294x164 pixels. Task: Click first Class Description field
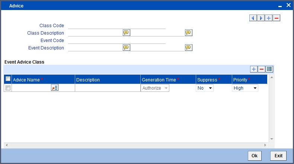pos(95,33)
